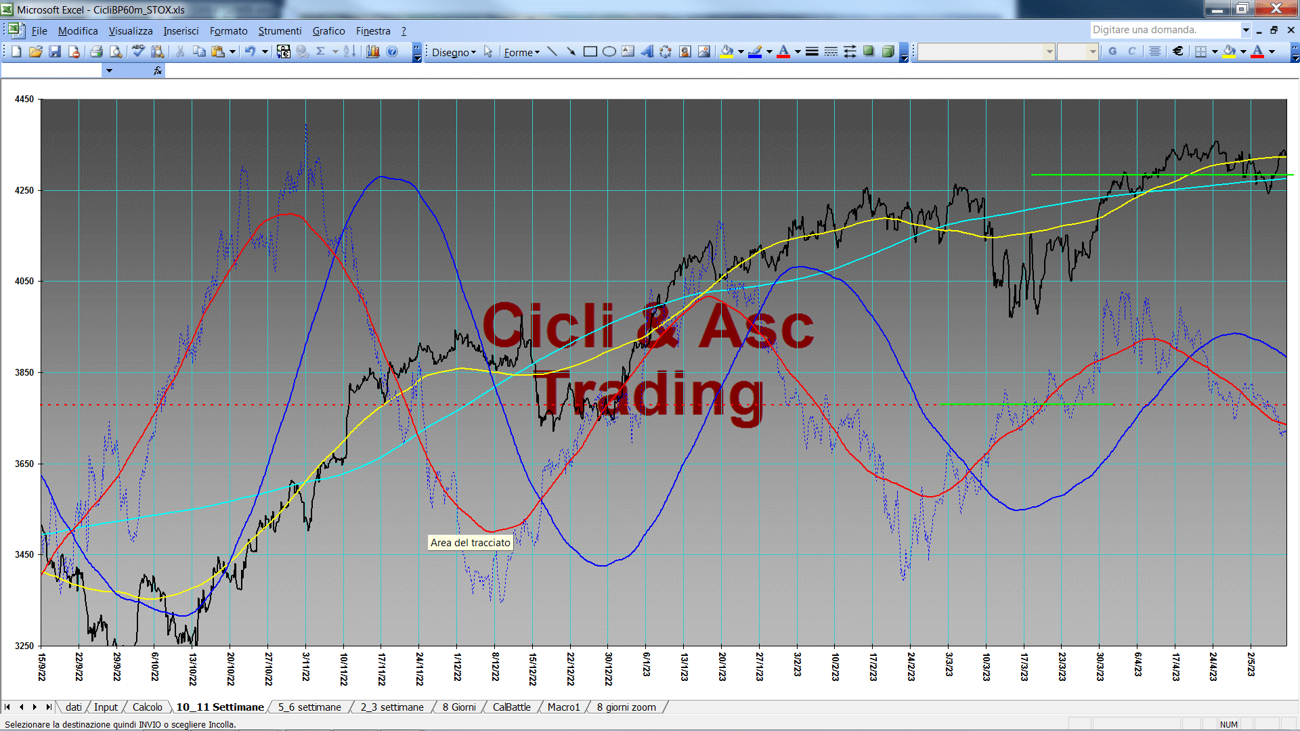Open the Modifica menu
Screen dimensions: 1300x731
[78, 31]
